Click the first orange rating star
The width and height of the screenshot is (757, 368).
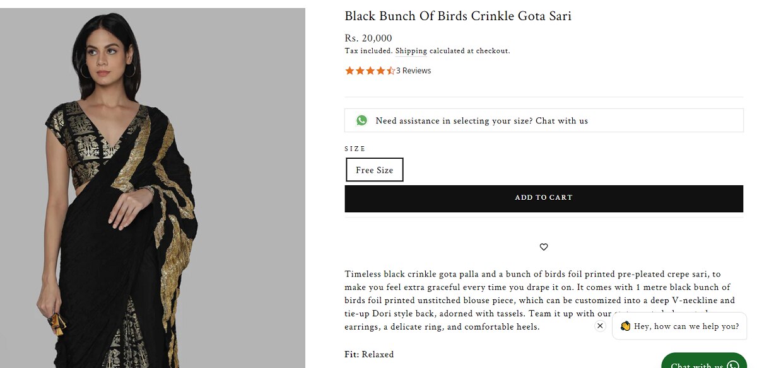[x=349, y=71]
